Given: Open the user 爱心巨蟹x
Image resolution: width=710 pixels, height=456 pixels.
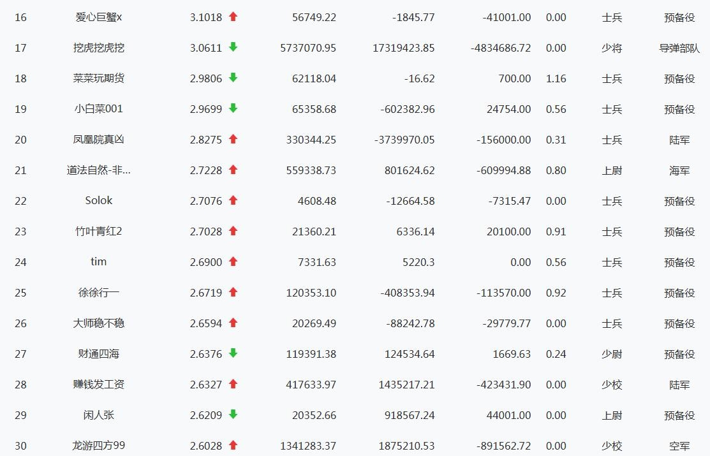Looking at the screenshot, I should coord(98,17).
